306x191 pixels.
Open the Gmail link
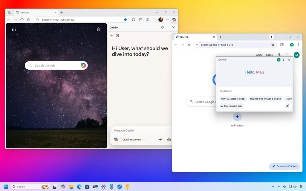[x=259, y=55]
